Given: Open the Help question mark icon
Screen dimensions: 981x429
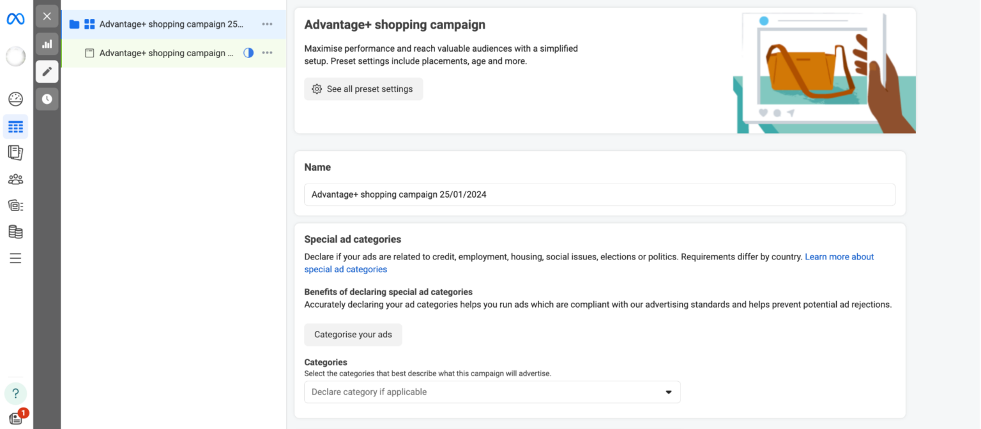Looking at the screenshot, I should [x=15, y=393].
